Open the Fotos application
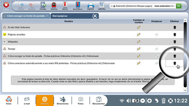 point(81,100)
